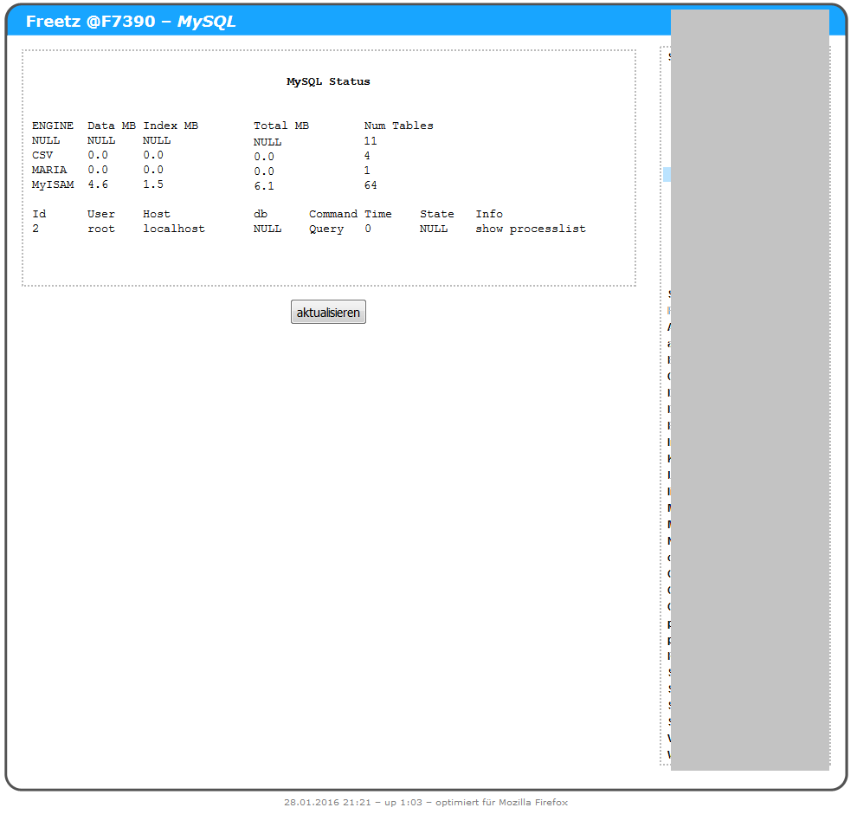The width and height of the screenshot is (857, 814).
Task: Select the MARIA engine name
Action: (x=49, y=170)
